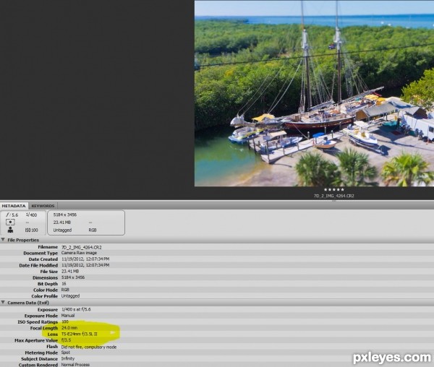Collapse the Camera Data (Exif) section

pos(3,302)
